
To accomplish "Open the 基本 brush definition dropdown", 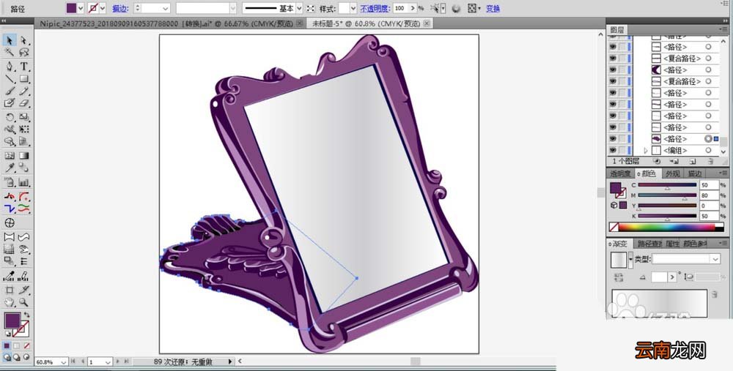I will tap(299, 8).
